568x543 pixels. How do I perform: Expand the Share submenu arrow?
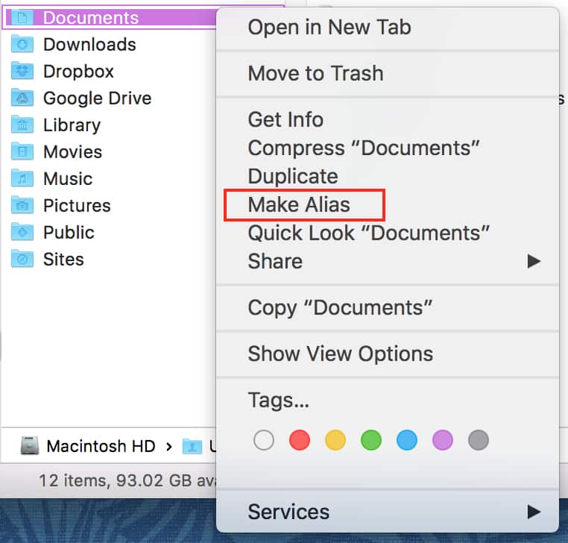click(533, 261)
